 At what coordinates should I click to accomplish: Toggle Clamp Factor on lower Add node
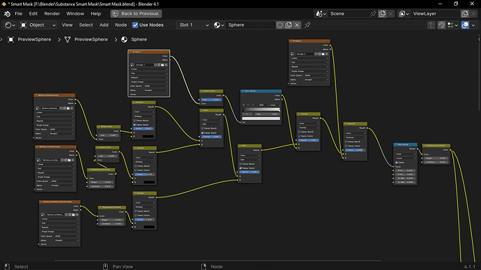click(240, 168)
